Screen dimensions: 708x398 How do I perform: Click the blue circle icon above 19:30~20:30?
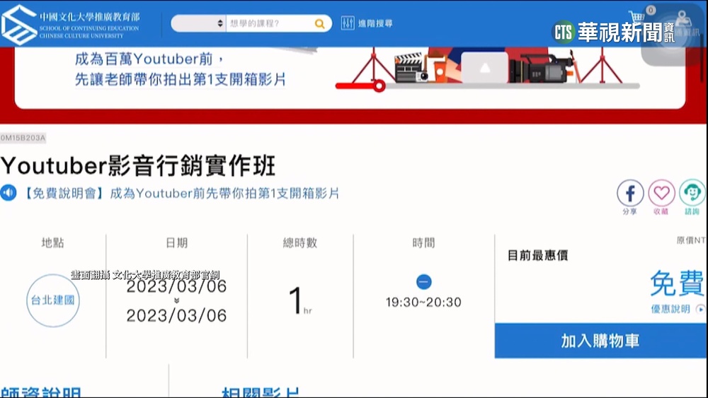pyautogui.click(x=423, y=282)
